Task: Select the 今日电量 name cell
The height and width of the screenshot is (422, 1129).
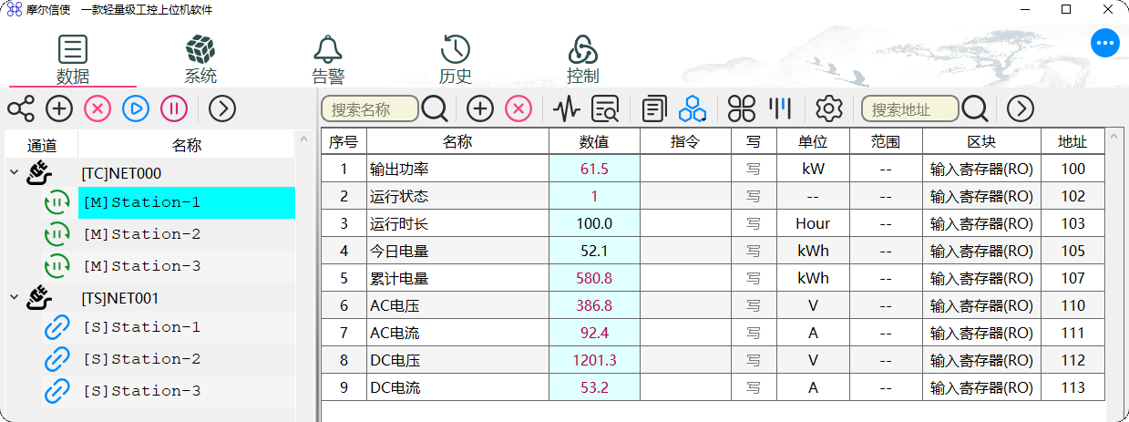Action: click(457, 251)
